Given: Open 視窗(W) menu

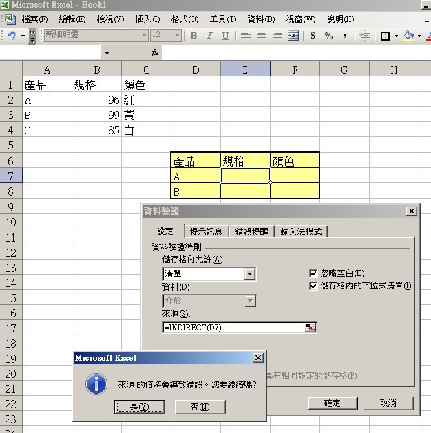Looking at the screenshot, I should (301, 19).
